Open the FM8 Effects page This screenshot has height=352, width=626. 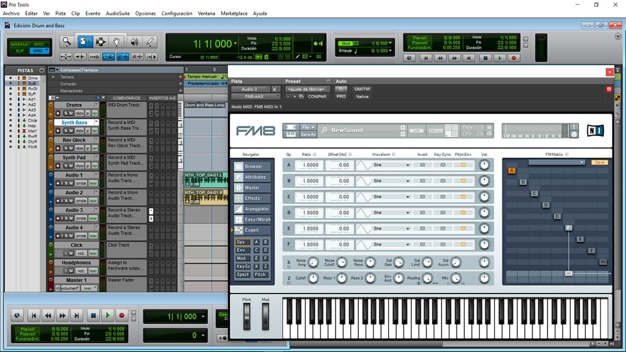(x=252, y=198)
